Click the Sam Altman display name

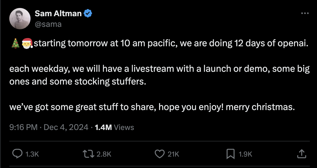click(x=58, y=13)
